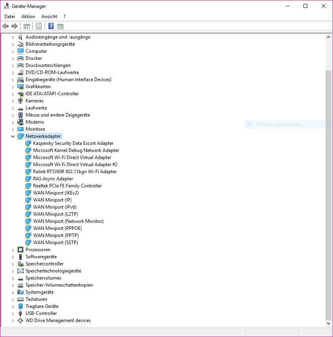This screenshot has height=337, width=333.
Task: Open the Ansicht menu
Action: click(x=49, y=17)
